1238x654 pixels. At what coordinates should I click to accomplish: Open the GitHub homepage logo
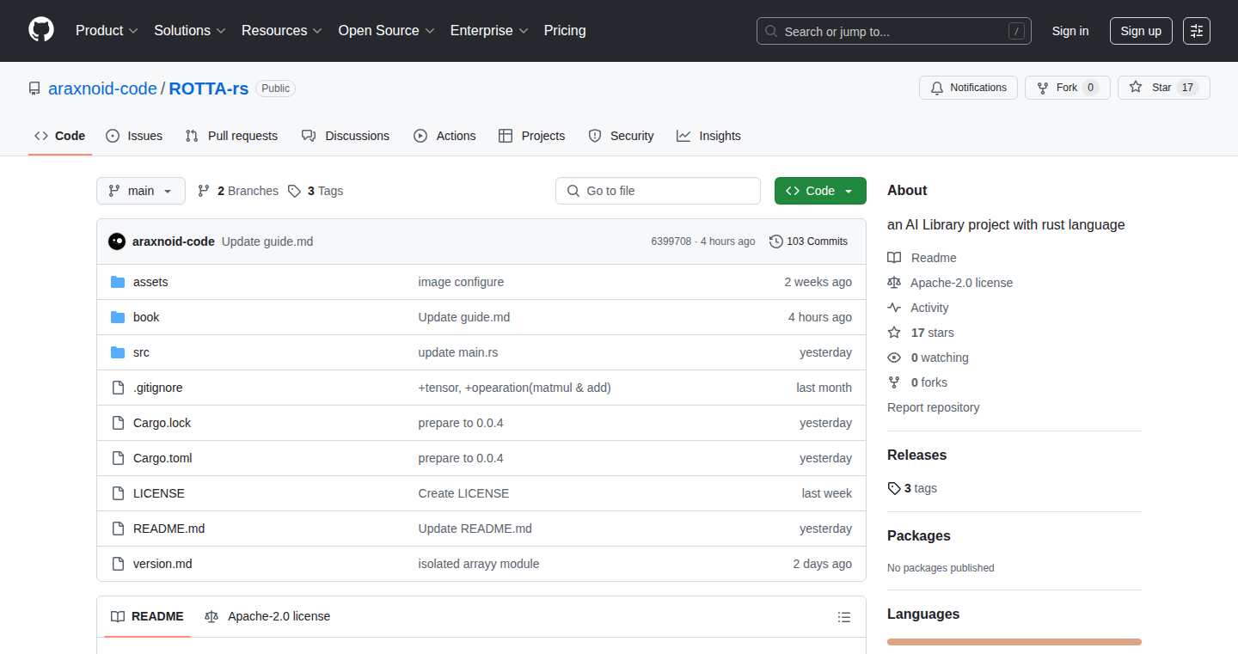tap(41, 30)
